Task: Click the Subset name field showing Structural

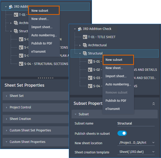Action: [136, 123]
